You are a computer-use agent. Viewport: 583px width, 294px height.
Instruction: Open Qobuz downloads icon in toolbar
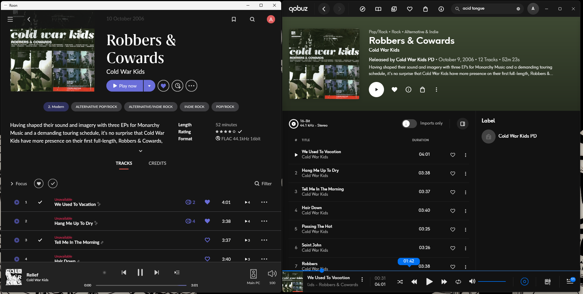point(441,9)
